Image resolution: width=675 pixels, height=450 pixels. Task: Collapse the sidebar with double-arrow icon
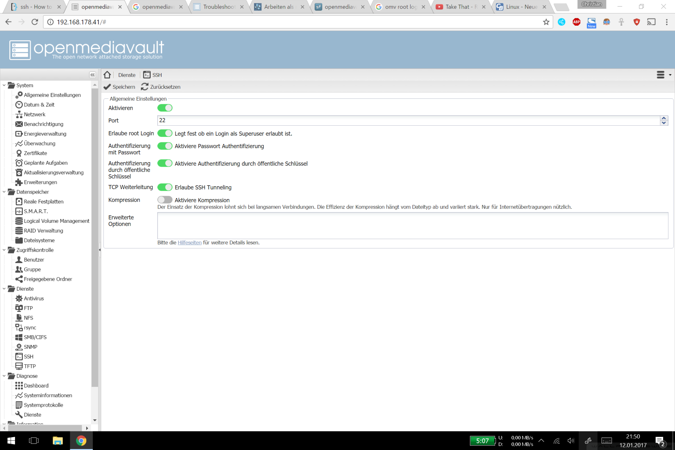[x=92, y=75]
